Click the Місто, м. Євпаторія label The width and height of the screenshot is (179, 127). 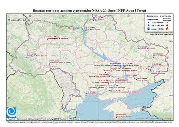(x=124, y=116)
